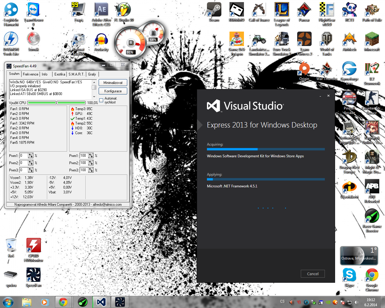The image size is (385, 308).
Task: Click the right Pwm2 value field
Action: click(x=84, y=163)
